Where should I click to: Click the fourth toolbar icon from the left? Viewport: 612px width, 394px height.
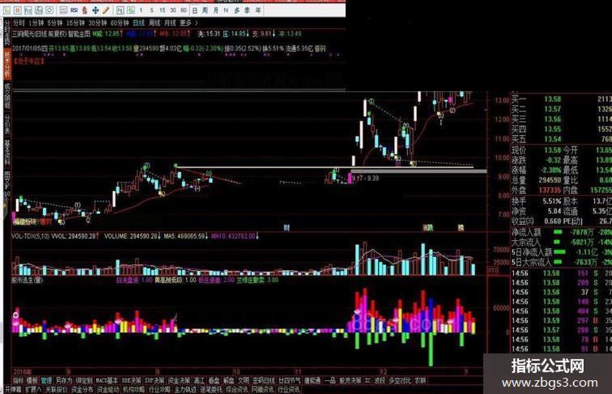[39, 10]
